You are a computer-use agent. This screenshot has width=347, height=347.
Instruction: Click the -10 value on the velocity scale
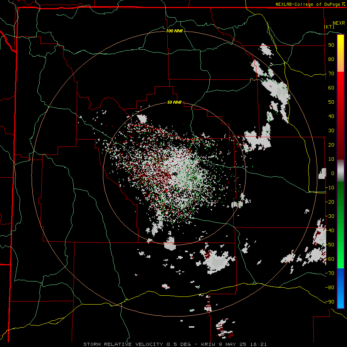pos(330,188)
